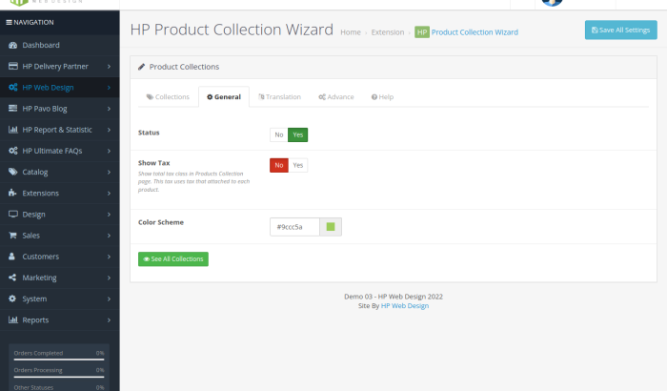This screenshot has width=667, height=391.
Task: Set Status to Yes
Action: tap(297, 135)
